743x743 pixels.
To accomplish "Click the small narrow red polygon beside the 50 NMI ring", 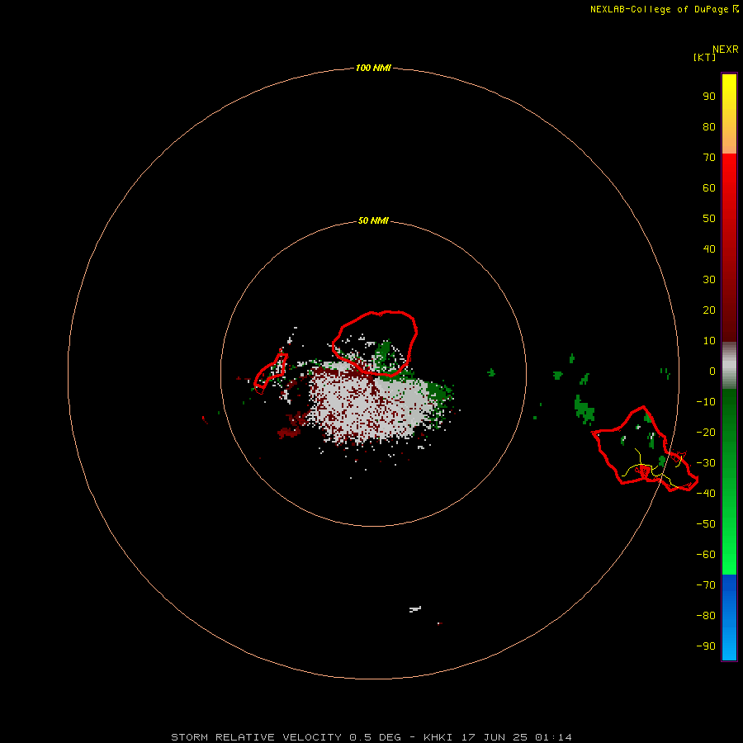I will [271, 373].
